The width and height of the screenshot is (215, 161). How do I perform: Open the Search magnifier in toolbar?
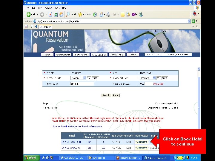coord(71,14)
